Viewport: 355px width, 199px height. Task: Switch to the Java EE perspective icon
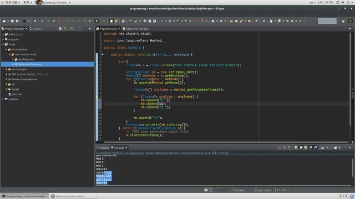[350, 21]
